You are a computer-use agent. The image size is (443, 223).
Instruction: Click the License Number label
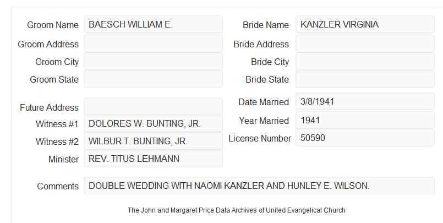click(260, 139)
